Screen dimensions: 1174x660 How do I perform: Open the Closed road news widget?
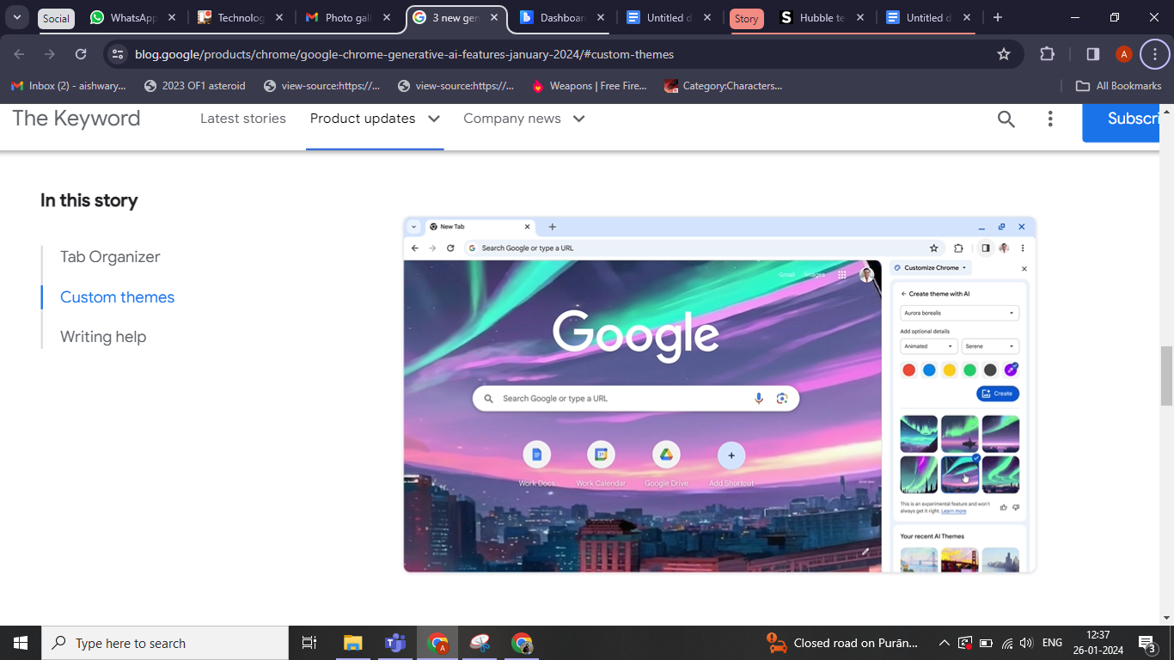click(x=843, y=643)
